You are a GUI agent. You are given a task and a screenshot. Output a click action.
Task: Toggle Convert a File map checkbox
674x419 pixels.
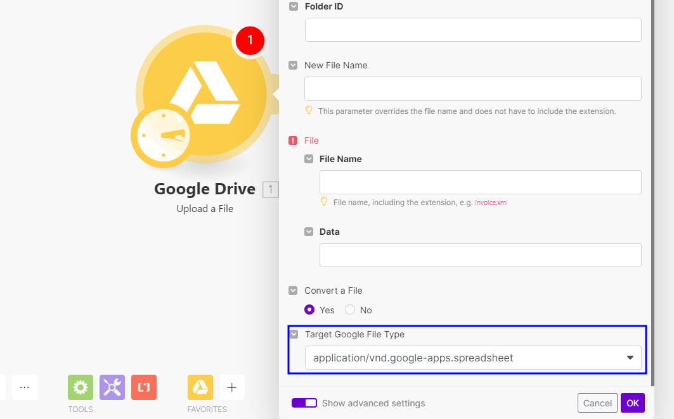tap(293, 291)
